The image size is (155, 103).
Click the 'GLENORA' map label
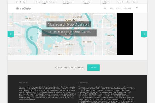(x=28, y=18)
